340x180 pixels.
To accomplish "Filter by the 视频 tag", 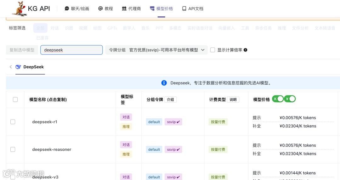I will 83,28.
